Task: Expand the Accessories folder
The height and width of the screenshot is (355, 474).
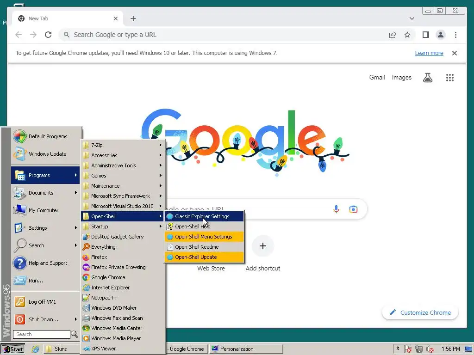Action: (x=123, y=155)
